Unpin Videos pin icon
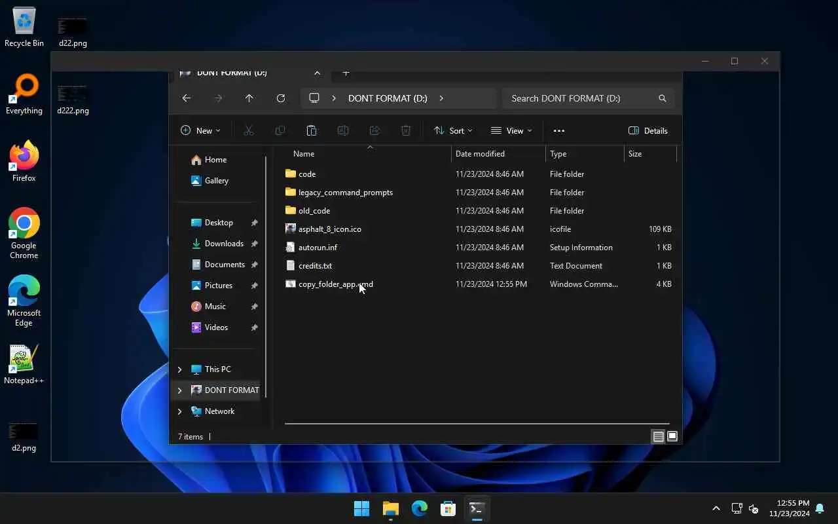The width and height of the screenshot is (838, 524). point(254,327)
